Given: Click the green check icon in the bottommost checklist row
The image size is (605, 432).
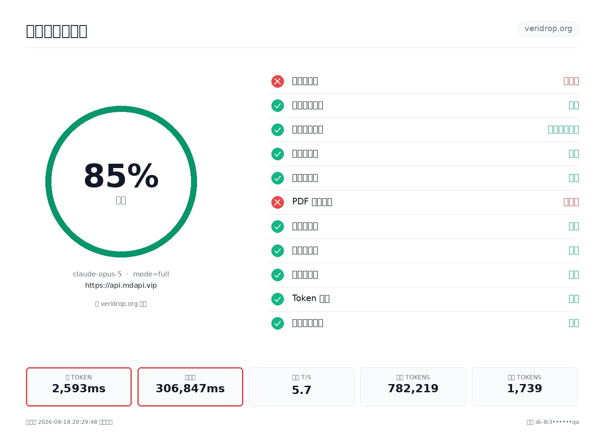Looking at the screenshot, I should (277, 323).
